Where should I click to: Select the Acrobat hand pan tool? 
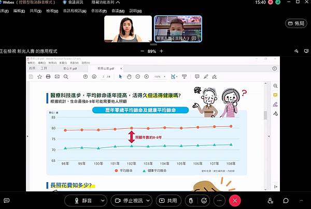point(129,77)
